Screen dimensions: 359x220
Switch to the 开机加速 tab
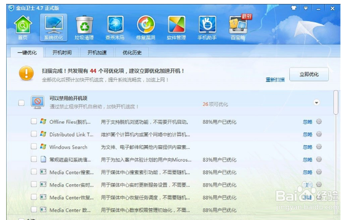(97, 52)
